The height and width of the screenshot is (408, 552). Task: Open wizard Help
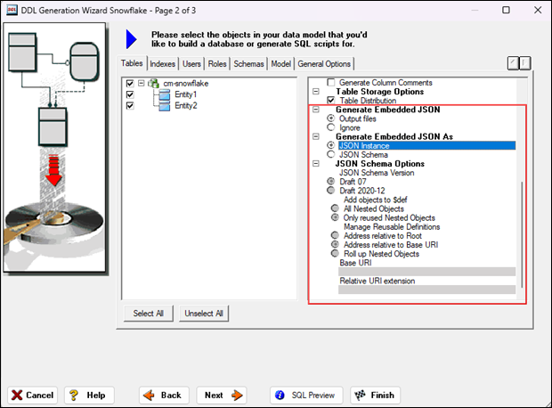(89, 396)
